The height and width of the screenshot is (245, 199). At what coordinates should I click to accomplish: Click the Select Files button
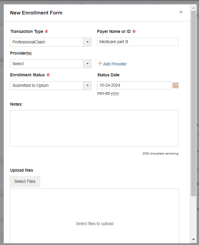point(25,181)
